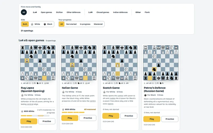Show Flank openings
The height and width of the screenshot is (133, 213).
tap(147, 12)
